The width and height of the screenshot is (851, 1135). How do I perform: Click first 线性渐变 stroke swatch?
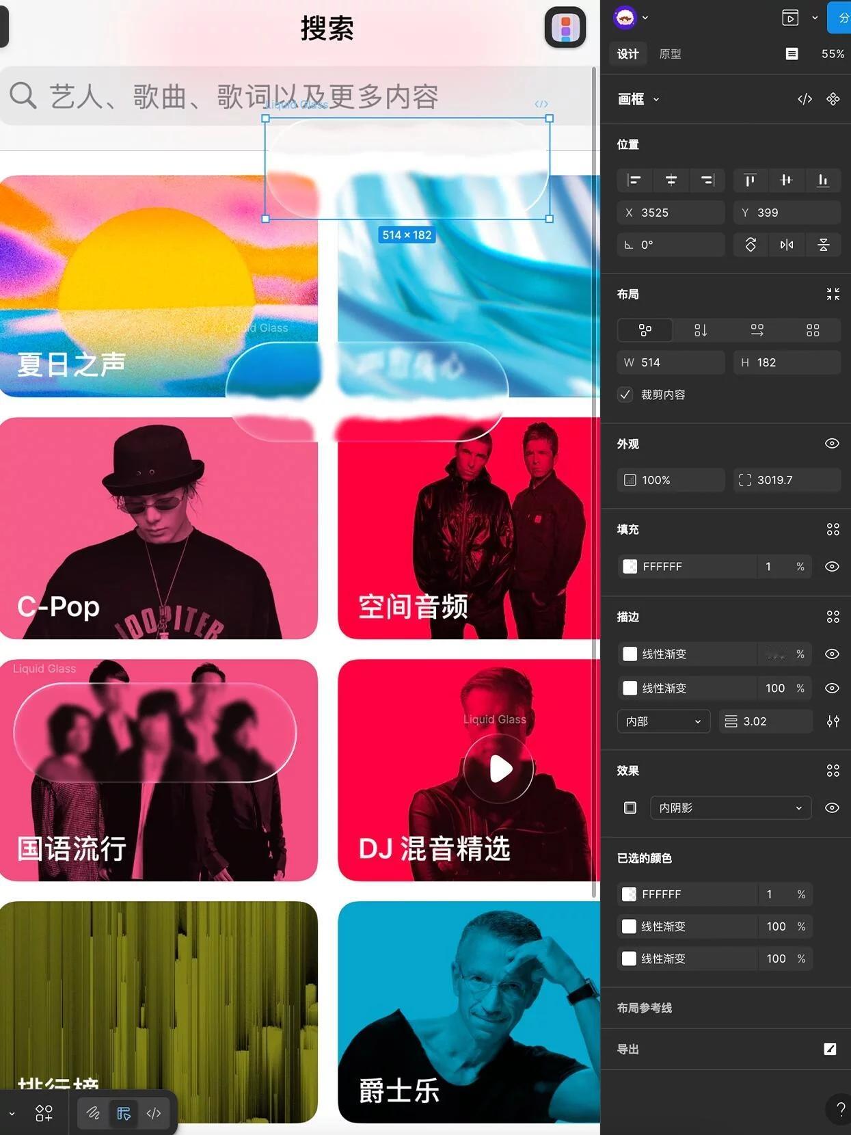630,654
